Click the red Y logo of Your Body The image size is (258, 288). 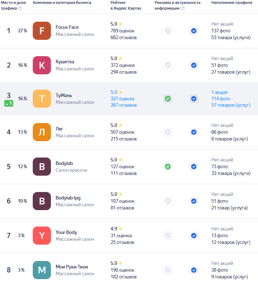point(42,235)
